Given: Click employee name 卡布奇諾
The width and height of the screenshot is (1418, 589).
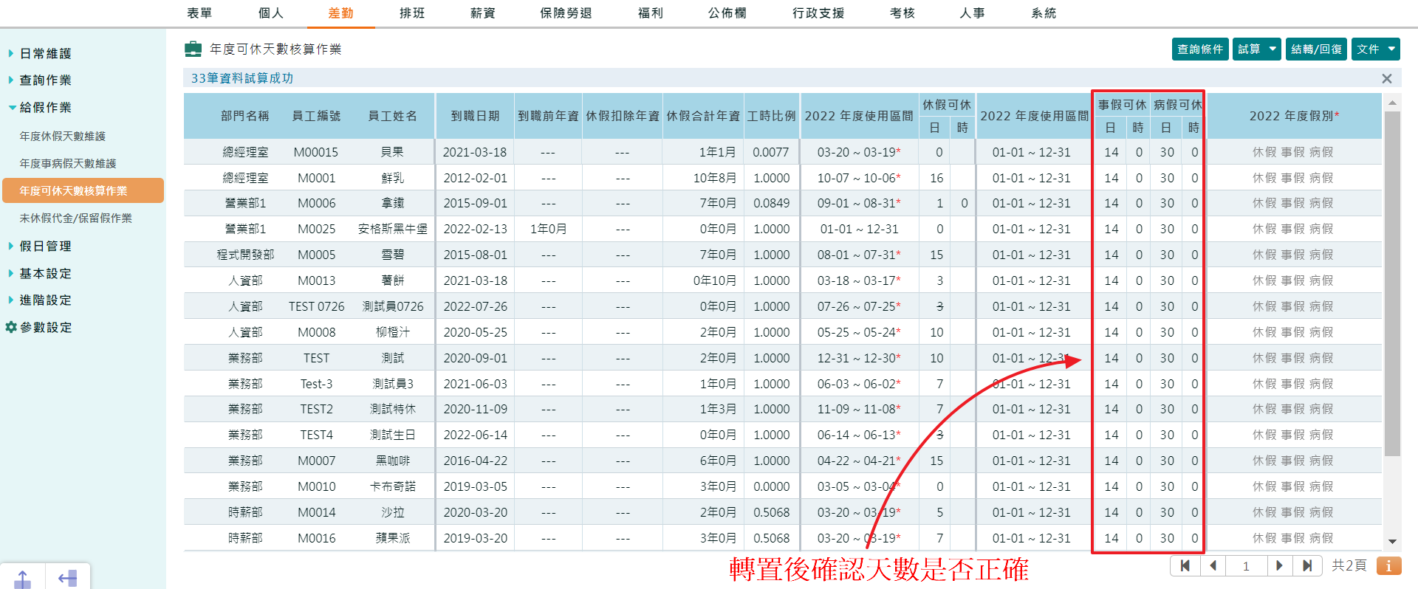Looking at the screenshot, I should click(x=393, y=486).
